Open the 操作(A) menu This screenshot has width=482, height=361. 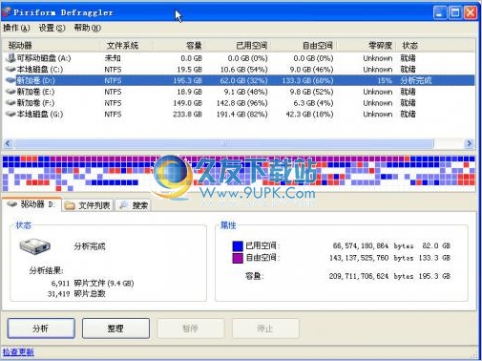[16, 28]
